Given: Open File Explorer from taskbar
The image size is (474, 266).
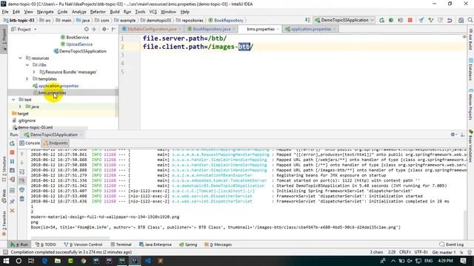Looking at the screenshot, I should point(58,261).
